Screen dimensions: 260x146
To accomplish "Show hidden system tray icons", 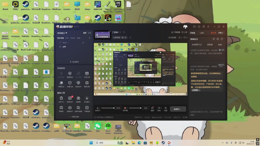I will point(223,143).
